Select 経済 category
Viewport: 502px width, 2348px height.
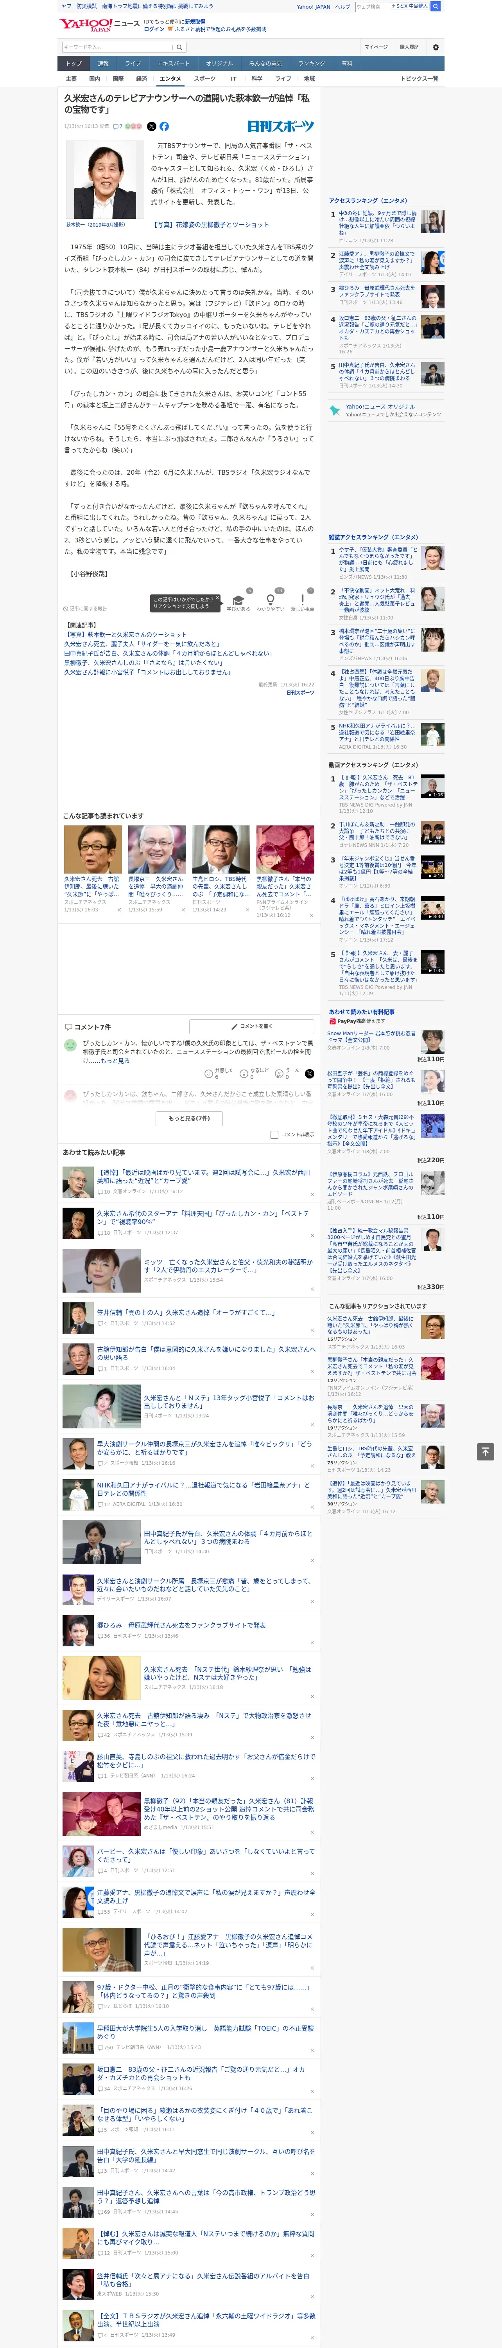[141, 78]
